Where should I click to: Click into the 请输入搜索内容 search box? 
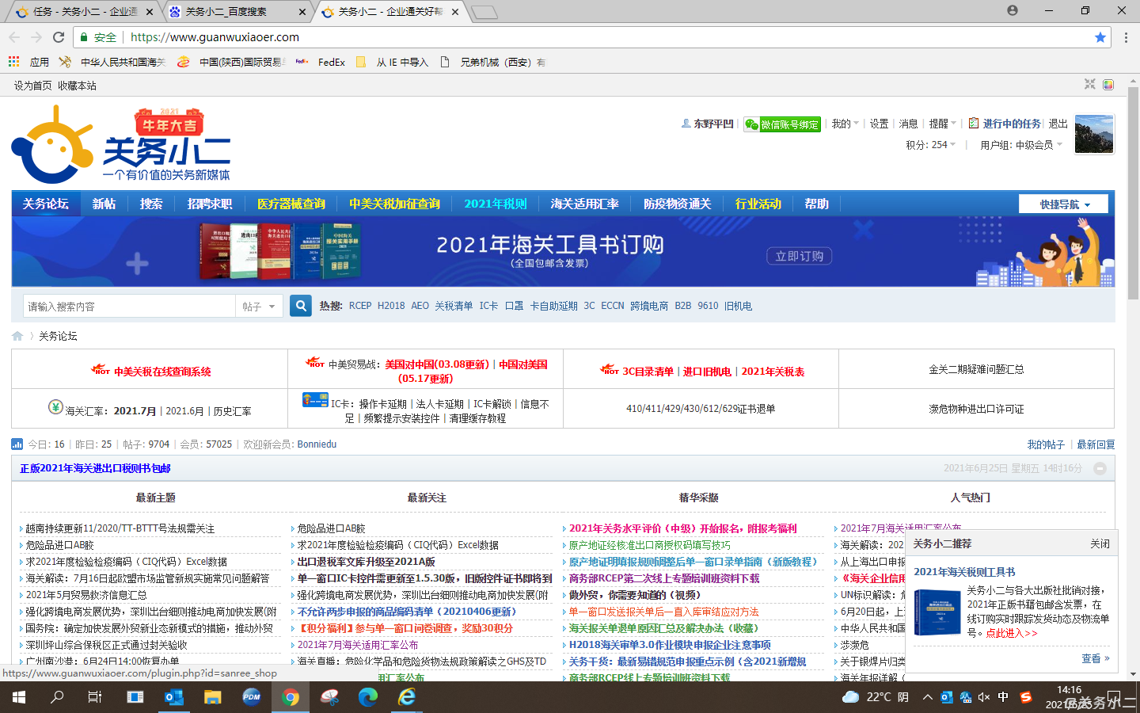(129, 307)
